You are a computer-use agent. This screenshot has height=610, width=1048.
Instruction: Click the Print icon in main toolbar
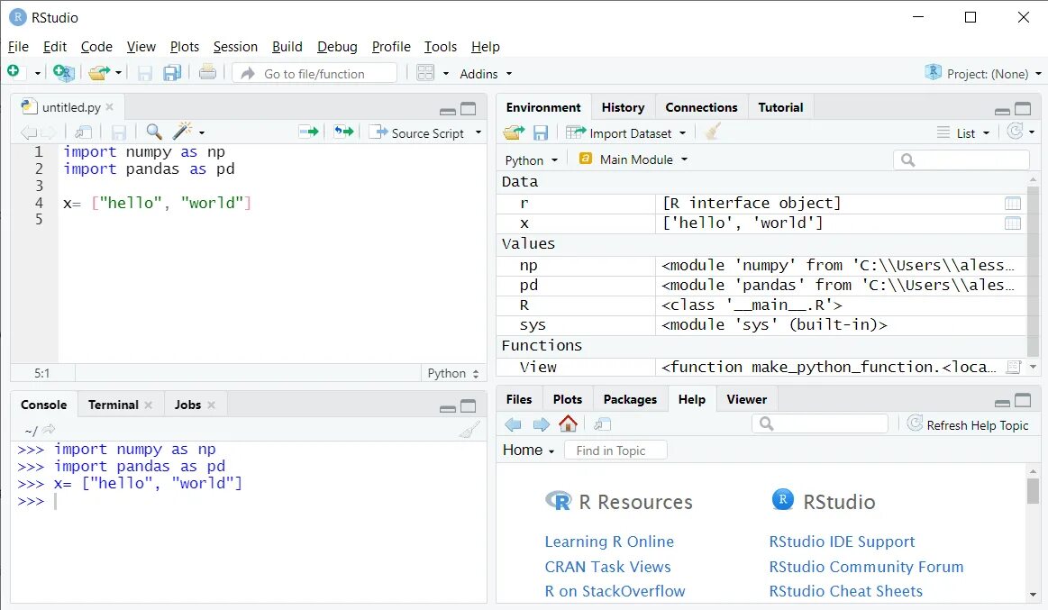coord(207,71)
